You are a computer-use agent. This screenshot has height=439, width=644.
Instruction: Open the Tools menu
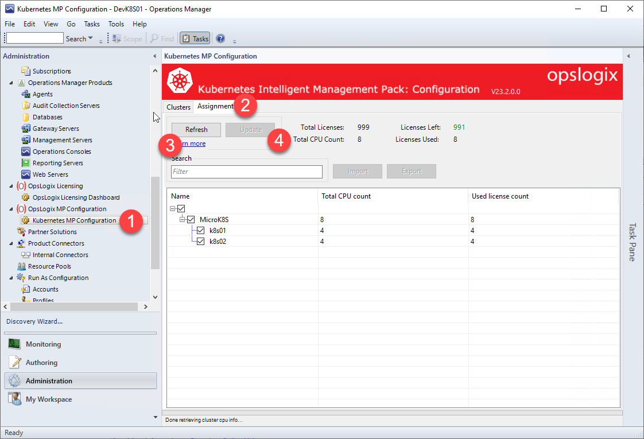116,24
